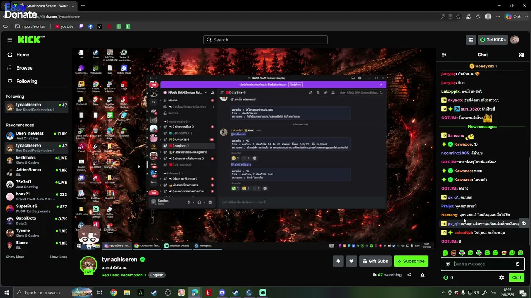Open the browser favorites list icon

(478, 17)
